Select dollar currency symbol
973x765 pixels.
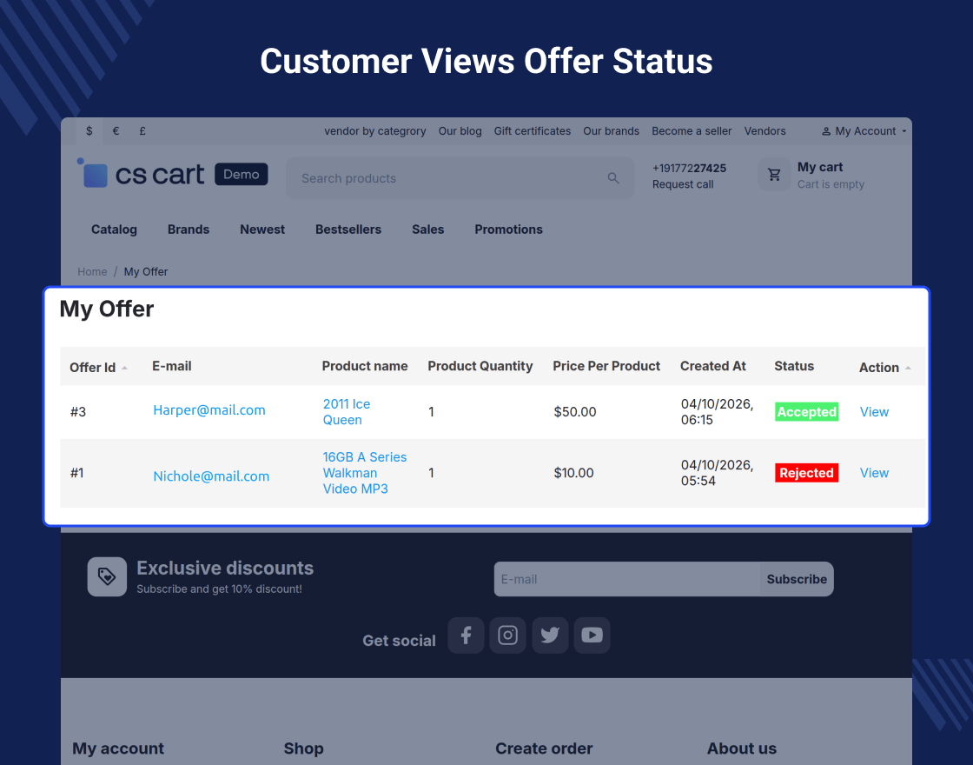[89, 131]
